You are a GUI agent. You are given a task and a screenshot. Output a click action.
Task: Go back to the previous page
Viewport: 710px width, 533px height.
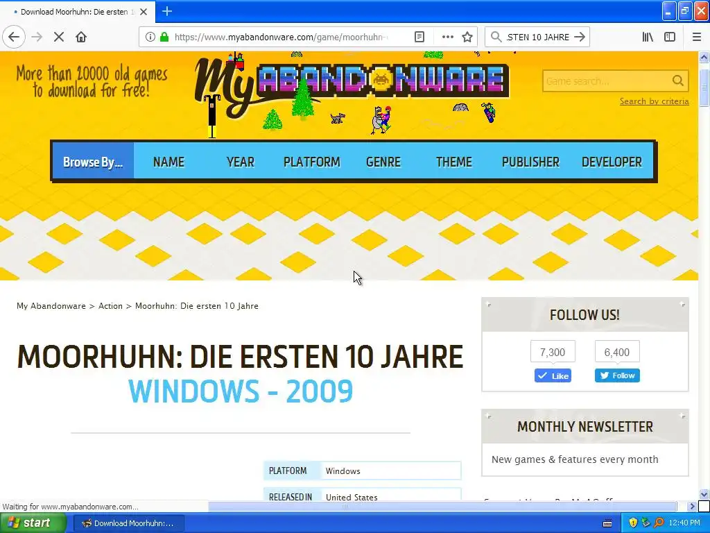14,37
